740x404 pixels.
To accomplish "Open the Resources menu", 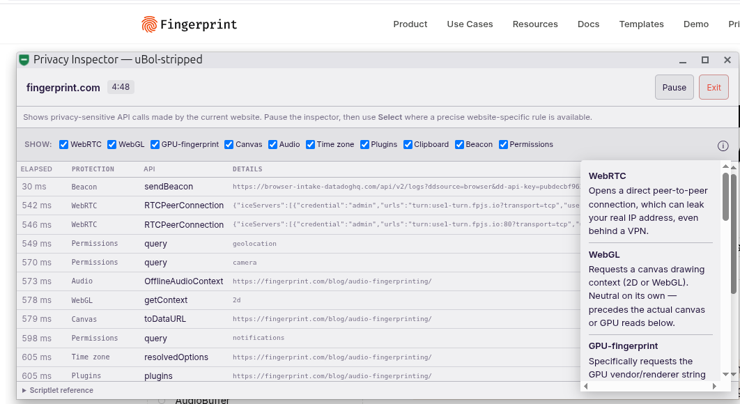I will [535, 24].
